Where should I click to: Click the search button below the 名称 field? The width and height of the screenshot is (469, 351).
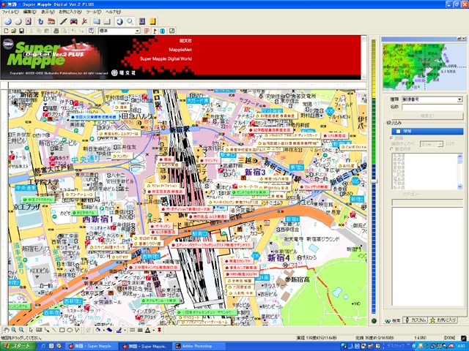427,116
